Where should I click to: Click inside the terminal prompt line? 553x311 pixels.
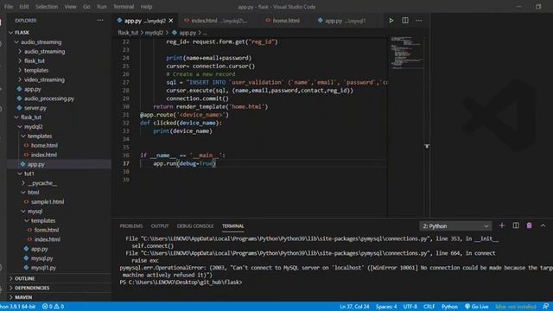(x=181, y=282)
